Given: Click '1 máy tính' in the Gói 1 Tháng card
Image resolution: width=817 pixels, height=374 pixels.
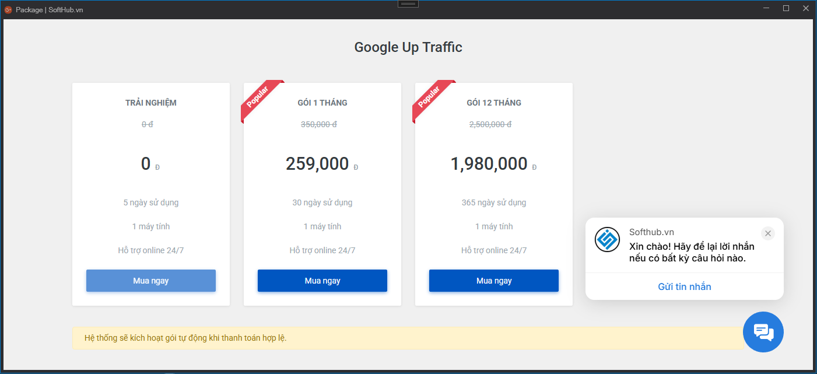Looking at the screenshot, I should (x=322, y=226).
